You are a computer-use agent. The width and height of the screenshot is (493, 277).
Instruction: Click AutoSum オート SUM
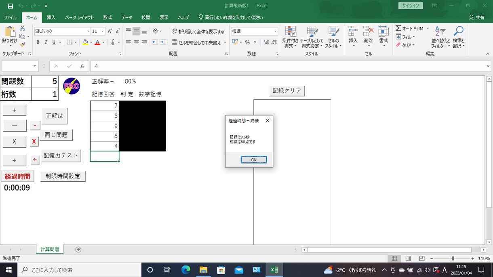(x=409, y=28)
